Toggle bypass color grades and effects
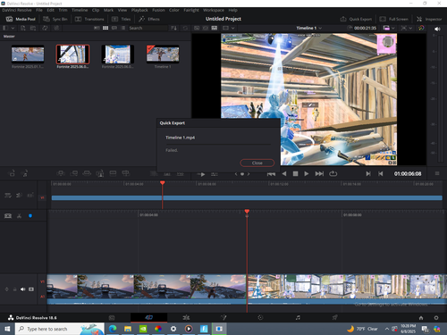Screen dimensions: 447x335 pos(421,28)
